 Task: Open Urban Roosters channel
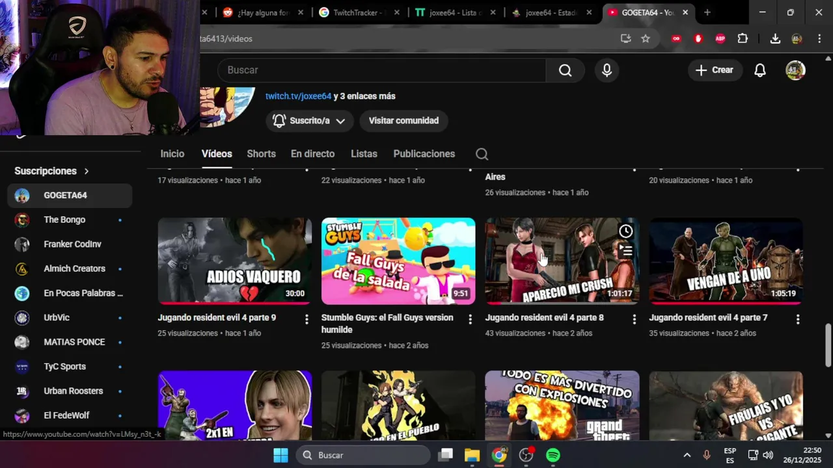click(70, 391)
